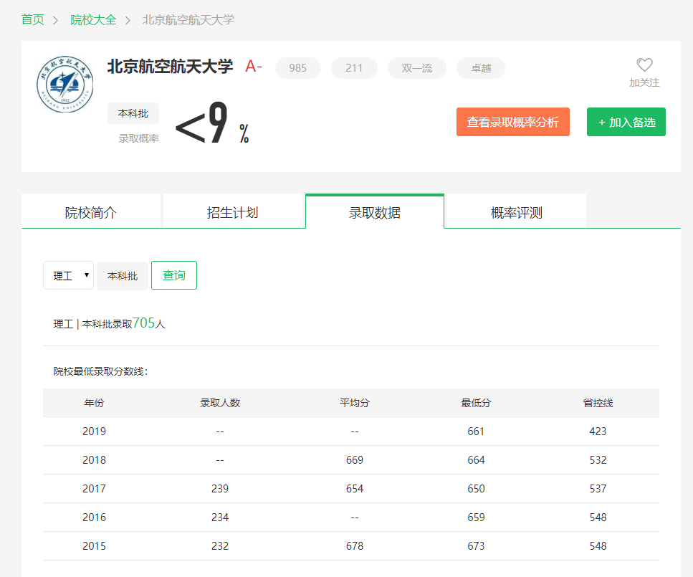Viewport: 693px width, 577px height.
Task: Click 2016 admitted count 234
Action: coord(220,518)
